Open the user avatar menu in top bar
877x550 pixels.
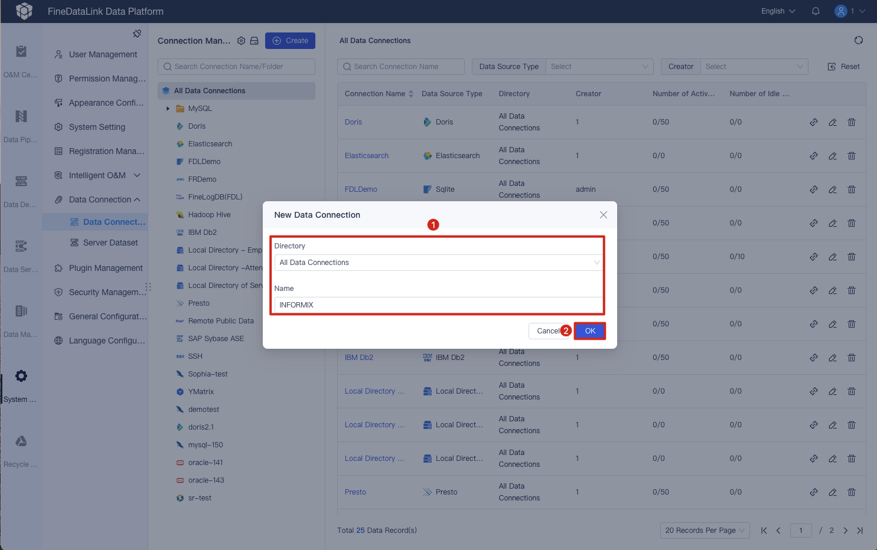click(x=840, y=11)
